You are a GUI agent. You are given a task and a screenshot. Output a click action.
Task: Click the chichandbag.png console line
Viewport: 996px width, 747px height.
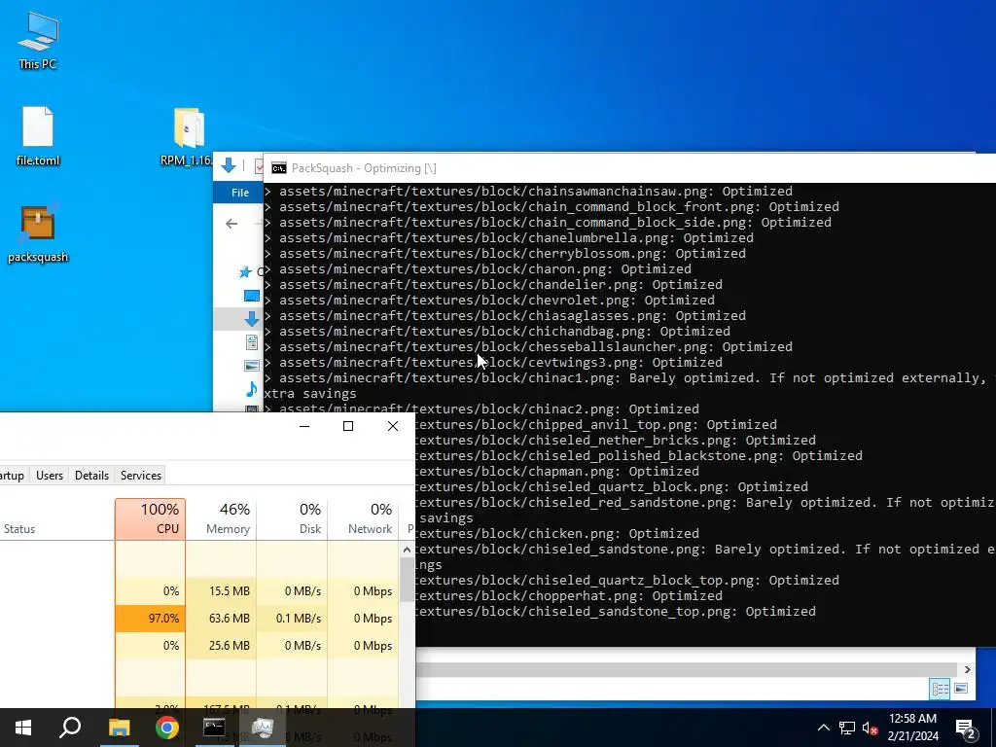497,332
